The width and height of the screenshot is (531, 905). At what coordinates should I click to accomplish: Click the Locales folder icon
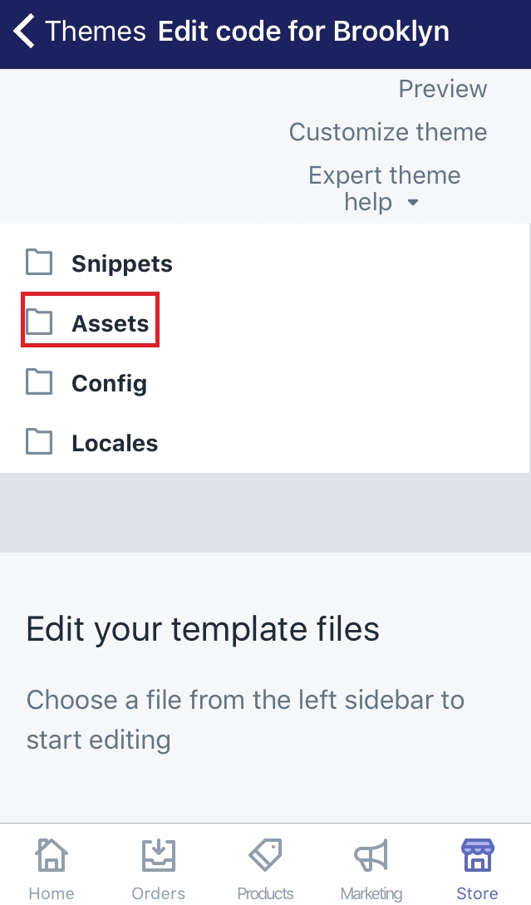tap(39, 442)
